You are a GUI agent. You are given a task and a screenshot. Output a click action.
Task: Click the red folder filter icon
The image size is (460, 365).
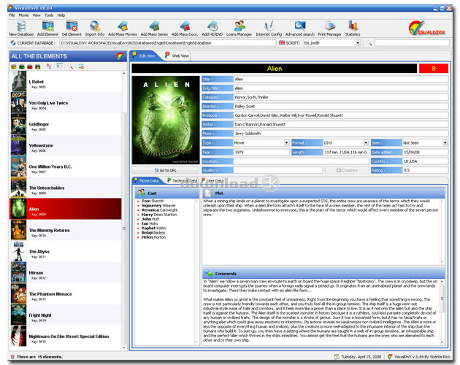tap(30, 67)
